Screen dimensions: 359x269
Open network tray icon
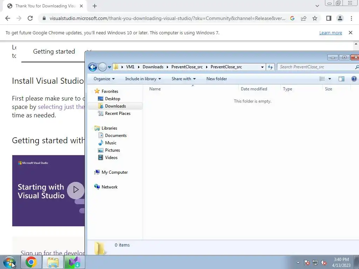click(x=315, y=262)
